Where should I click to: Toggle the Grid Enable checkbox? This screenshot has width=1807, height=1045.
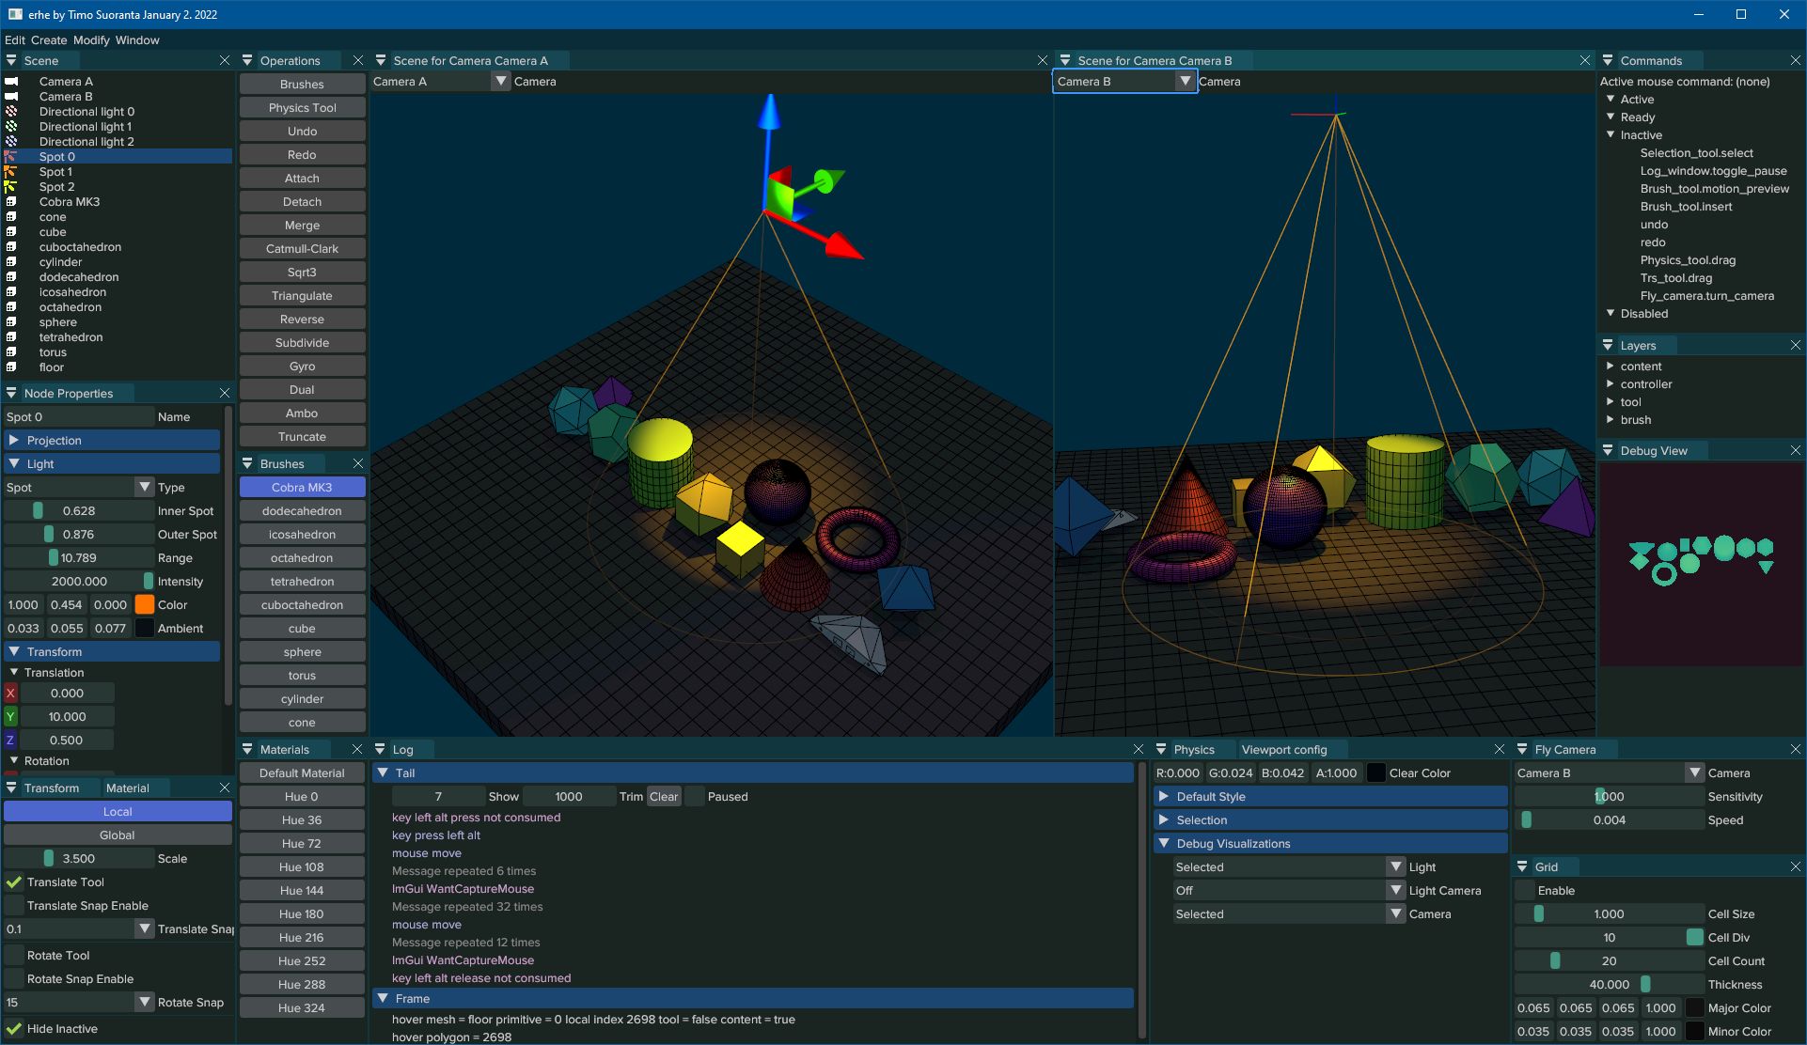pos(1525,891)
